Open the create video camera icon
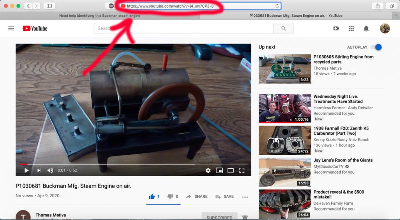This screenshot has width=400, height=220. coord(336,28)
